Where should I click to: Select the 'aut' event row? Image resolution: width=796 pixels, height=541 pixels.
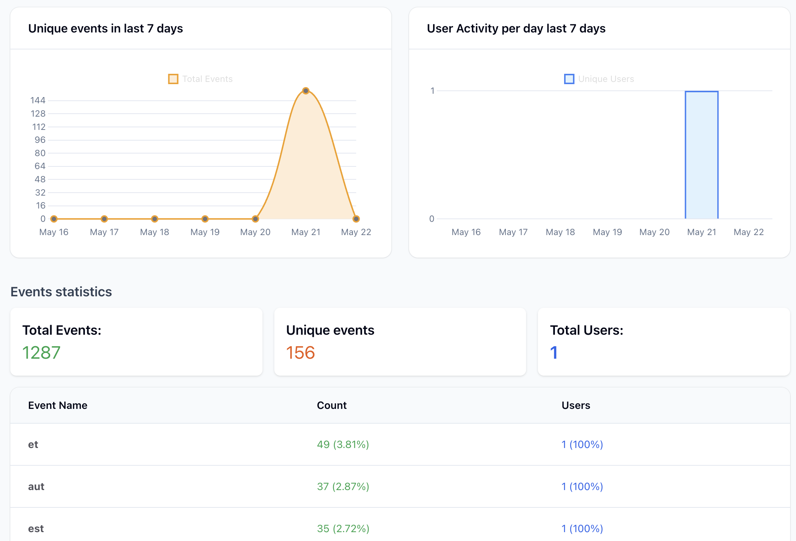pyautogui.click(x=36, y=486)
